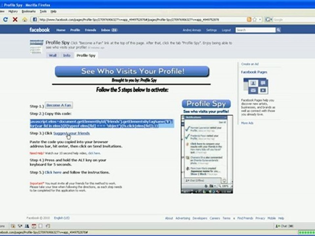Open the bookmark star dropdown arrow
The height and width of the screenshot is (236, 315).
pyautogui.click(x=260, y=19)
